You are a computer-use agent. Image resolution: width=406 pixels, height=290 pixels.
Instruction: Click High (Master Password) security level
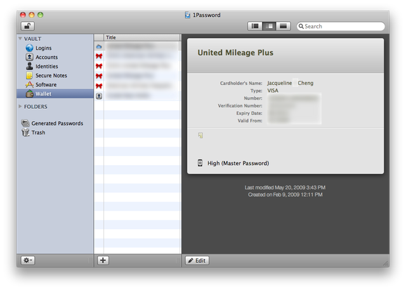[239, 163]
